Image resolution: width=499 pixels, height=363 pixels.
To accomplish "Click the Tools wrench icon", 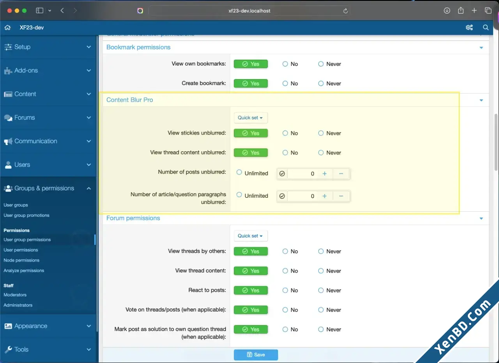I will tap(8, 350).
